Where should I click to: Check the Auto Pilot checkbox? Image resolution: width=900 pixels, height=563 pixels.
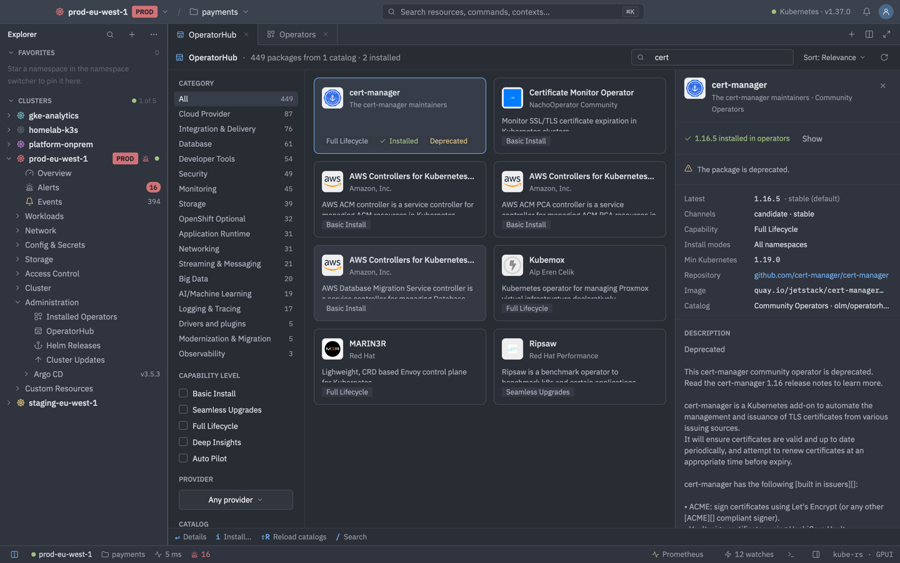[183, 458]
